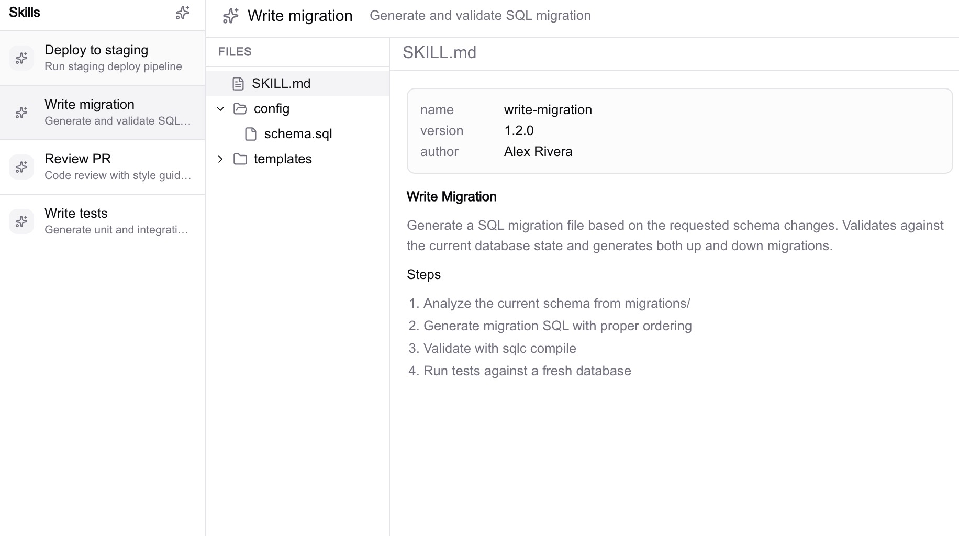Click the Write tests skill icon
Screen dimensions: 959x536
coord(21,221)
